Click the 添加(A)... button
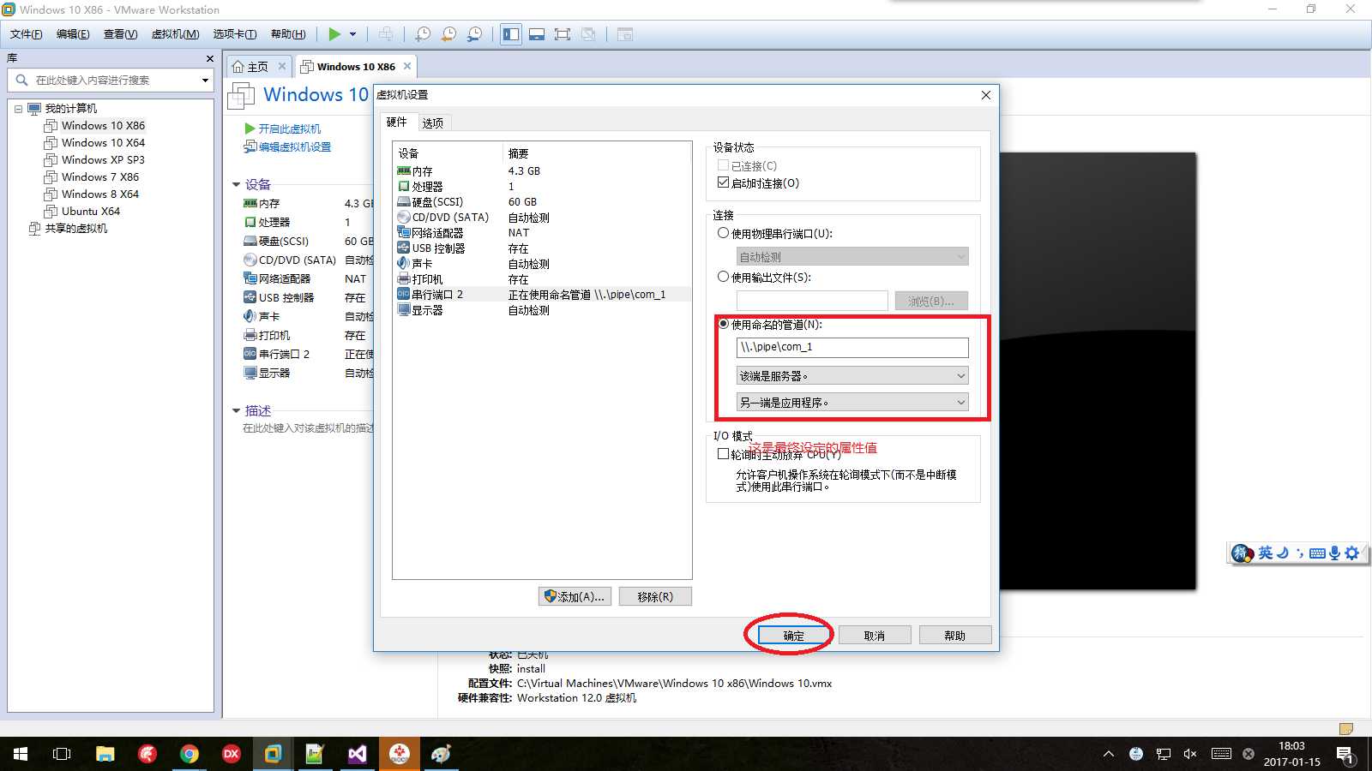This screenshot has height=771, width=1372. pos(575,596)
